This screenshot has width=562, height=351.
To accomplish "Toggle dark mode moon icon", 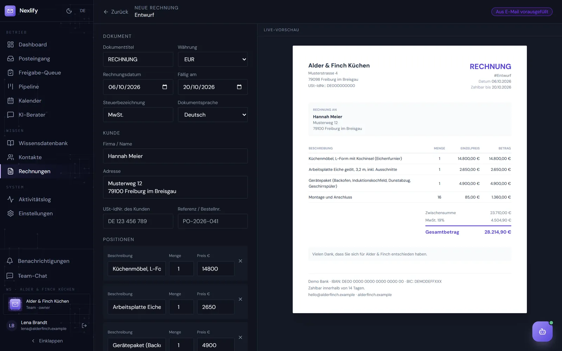I will pyautogui.click(x=69, y=11).
